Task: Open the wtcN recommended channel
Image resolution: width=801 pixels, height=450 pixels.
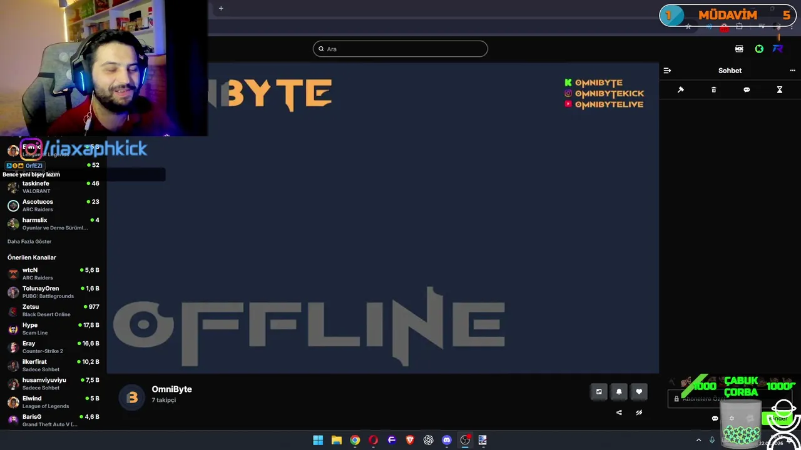Action: click(x=53, y=274)
